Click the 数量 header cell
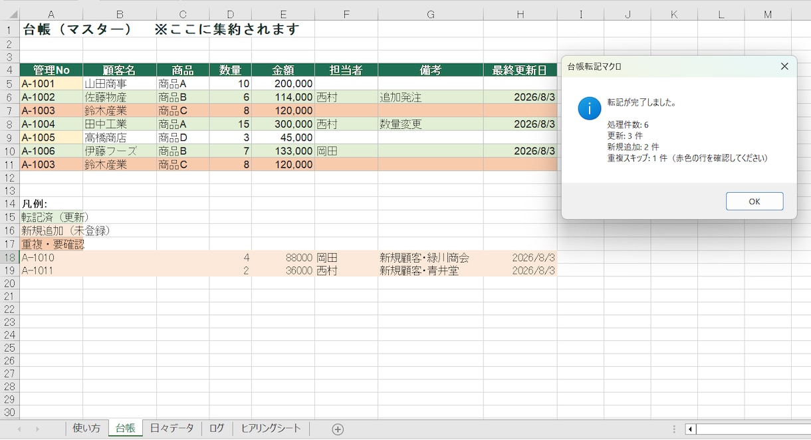The width and height of the screenshot is (811, 440). pos(231,70)
